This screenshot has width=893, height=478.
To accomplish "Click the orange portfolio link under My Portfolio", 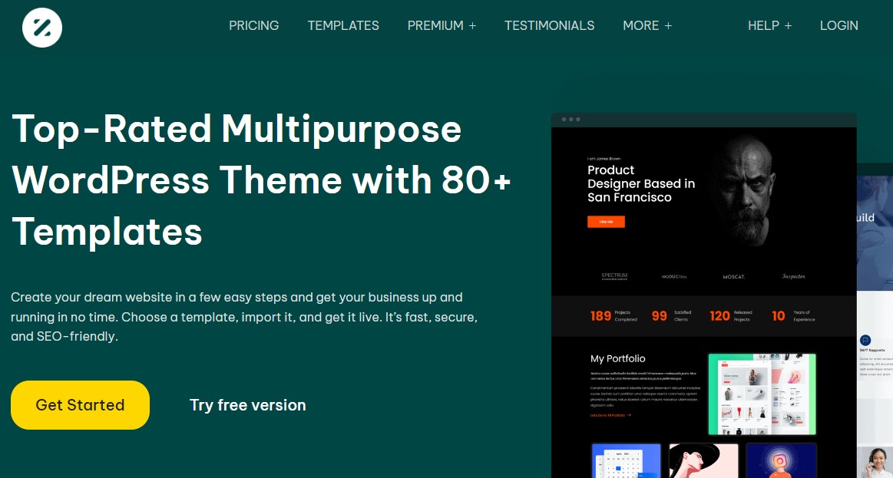I will pyautogui.click(x=610, y=415).
